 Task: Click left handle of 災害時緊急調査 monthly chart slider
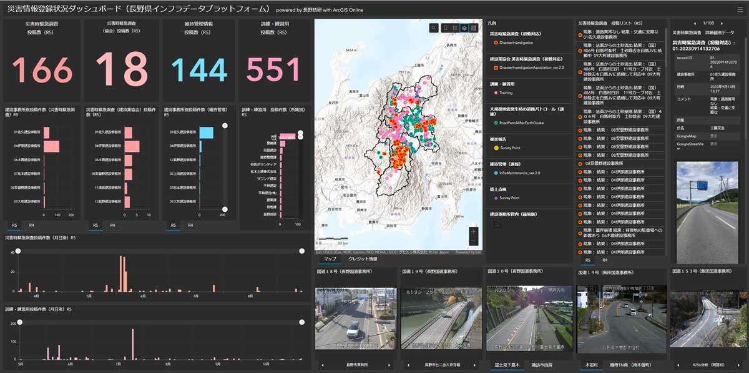click(18, 251)
